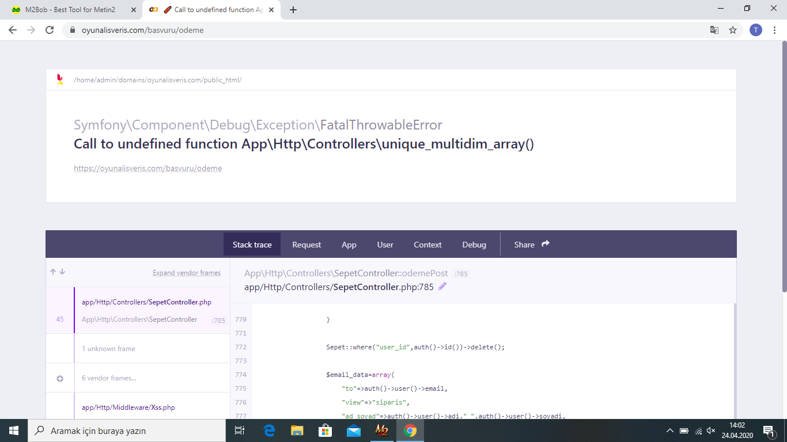Close the Call to undefined function tab
This screenshot has height=442, width=787.
coord(271,10)
